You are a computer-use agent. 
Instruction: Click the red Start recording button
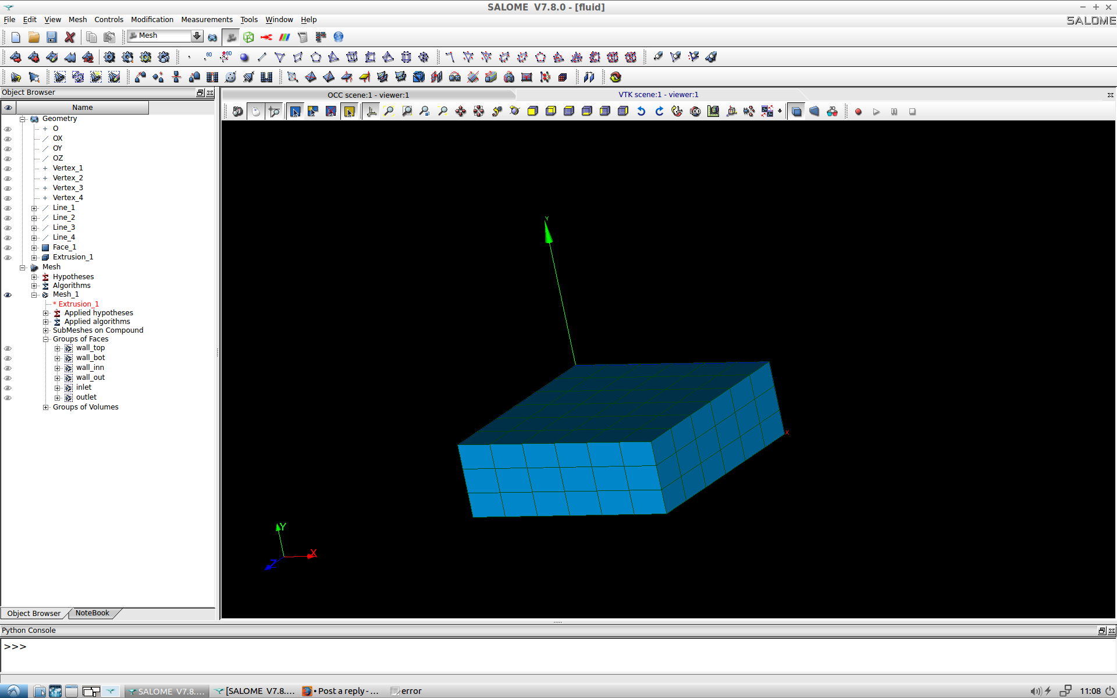tap(858, 112)
